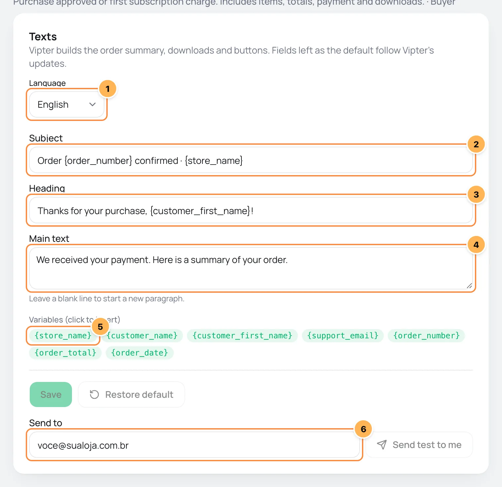Insert the {store_name} variable chip
Screen dimensions: 502x487
pyautogui.click(x=63, y=336)
